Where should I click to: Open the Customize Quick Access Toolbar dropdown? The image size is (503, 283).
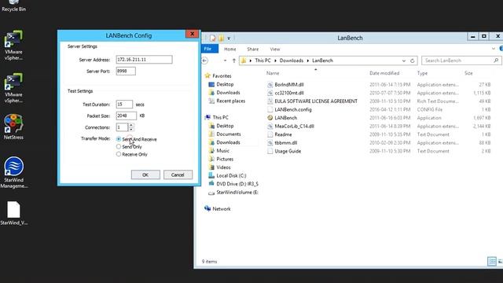229,39
